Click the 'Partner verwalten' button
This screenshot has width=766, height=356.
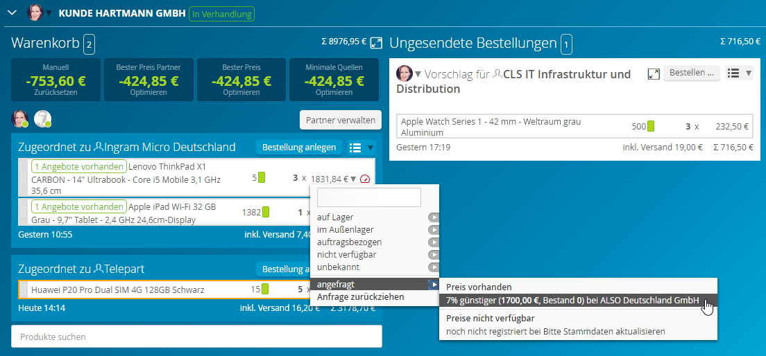click(x=341, y=120)
